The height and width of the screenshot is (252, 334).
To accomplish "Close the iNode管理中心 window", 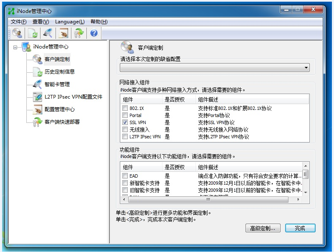I will [x=313, y=10].
